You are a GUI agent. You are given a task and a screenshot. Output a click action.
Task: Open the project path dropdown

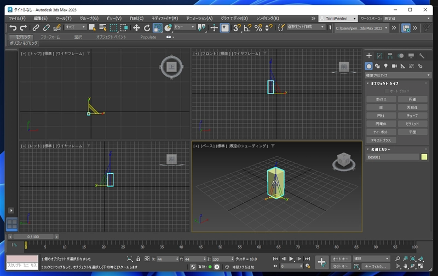(362, 28)
